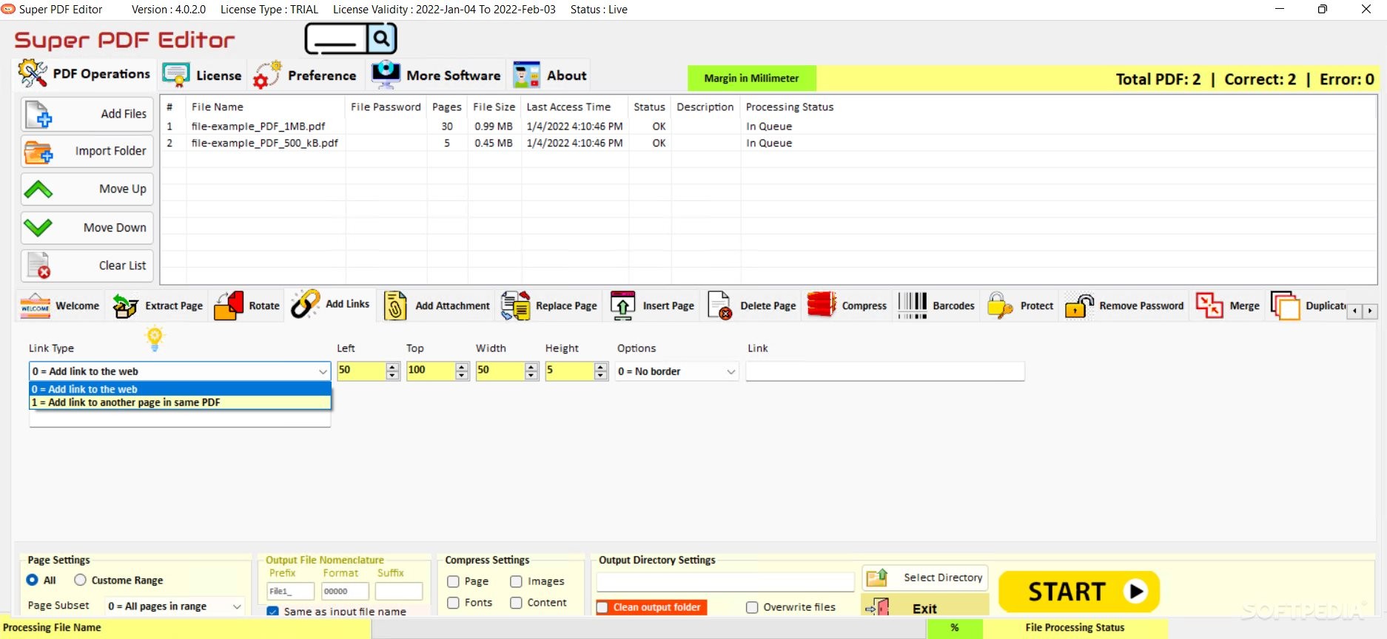Click the Add Attachment paperclip icon
This screenshot has width=1387, height=639.
point(395,305)
